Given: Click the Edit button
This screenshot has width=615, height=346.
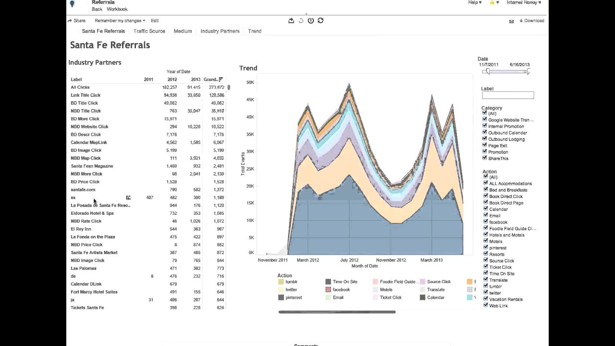Looking at the screenshot, I should pyautogui.click(x=155, y=21).
